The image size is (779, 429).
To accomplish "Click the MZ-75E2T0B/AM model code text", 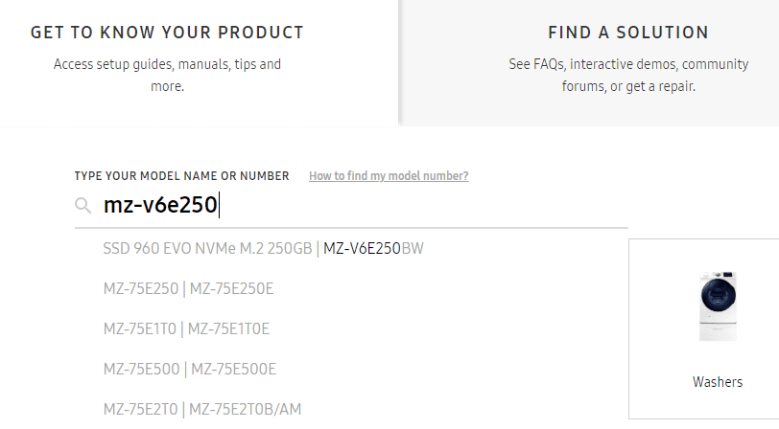I will pos(244,410).
